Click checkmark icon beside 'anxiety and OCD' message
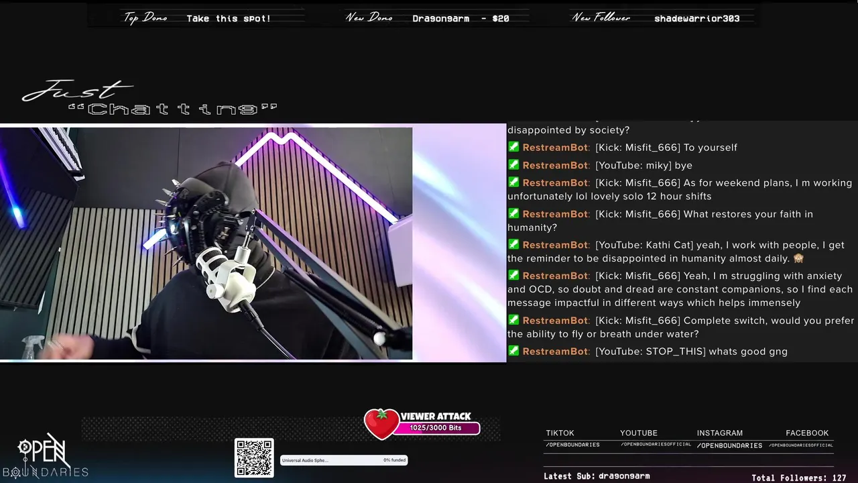The height and width of the screenshot is (483, 858). [x=513, y=275]
